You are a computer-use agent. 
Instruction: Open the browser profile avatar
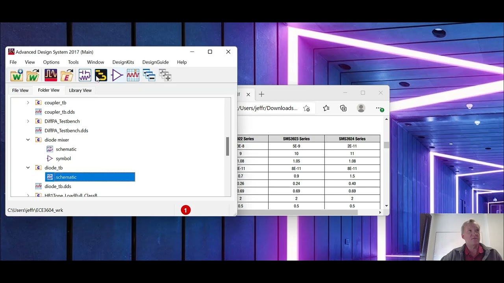click(x=361, y=108)
